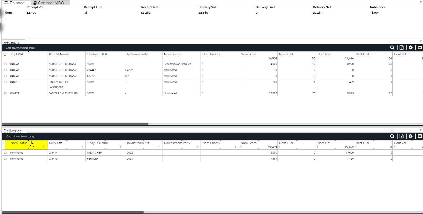The image size is (423, 214).
Task: Maximize the Deliveries grid panel
Action: (x=419, y=136)
